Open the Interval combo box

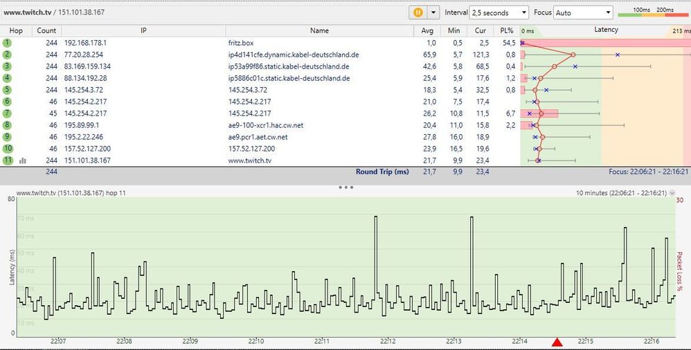tap(499, 12)
